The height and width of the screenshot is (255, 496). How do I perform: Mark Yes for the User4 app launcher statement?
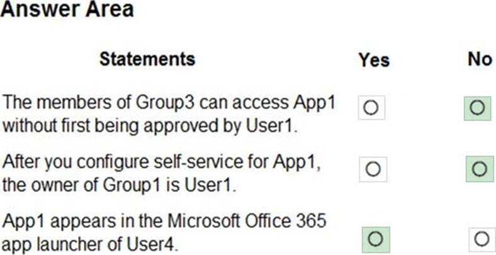(376, 239)
